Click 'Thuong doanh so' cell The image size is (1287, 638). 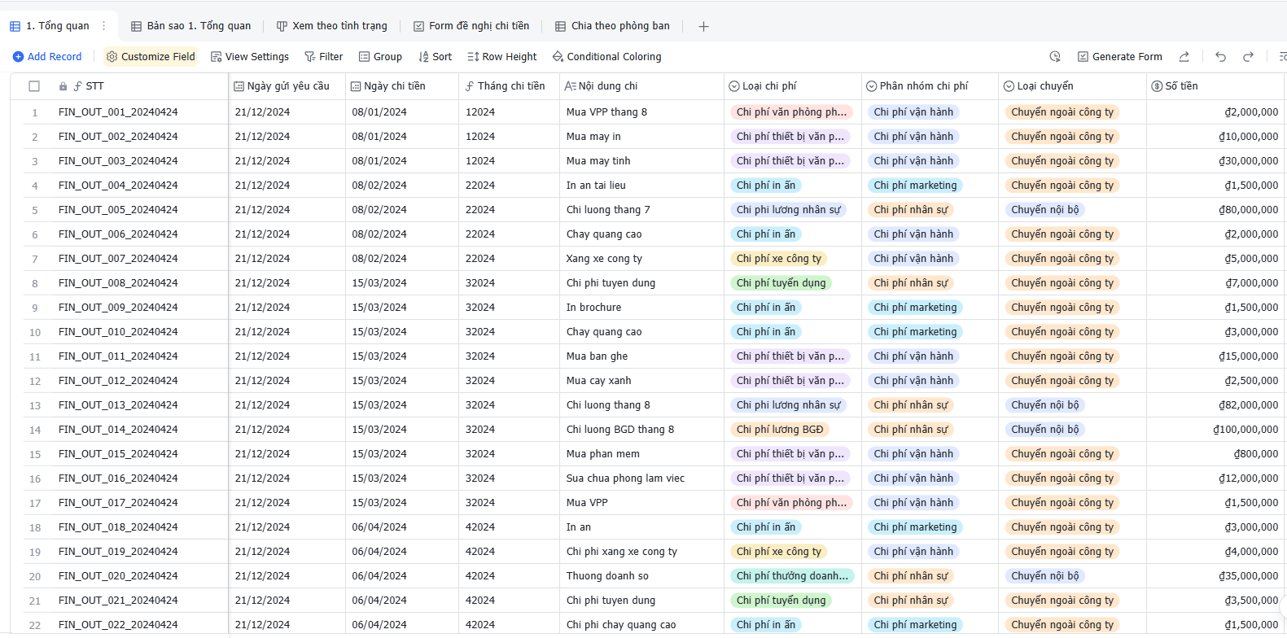[641, 576]
